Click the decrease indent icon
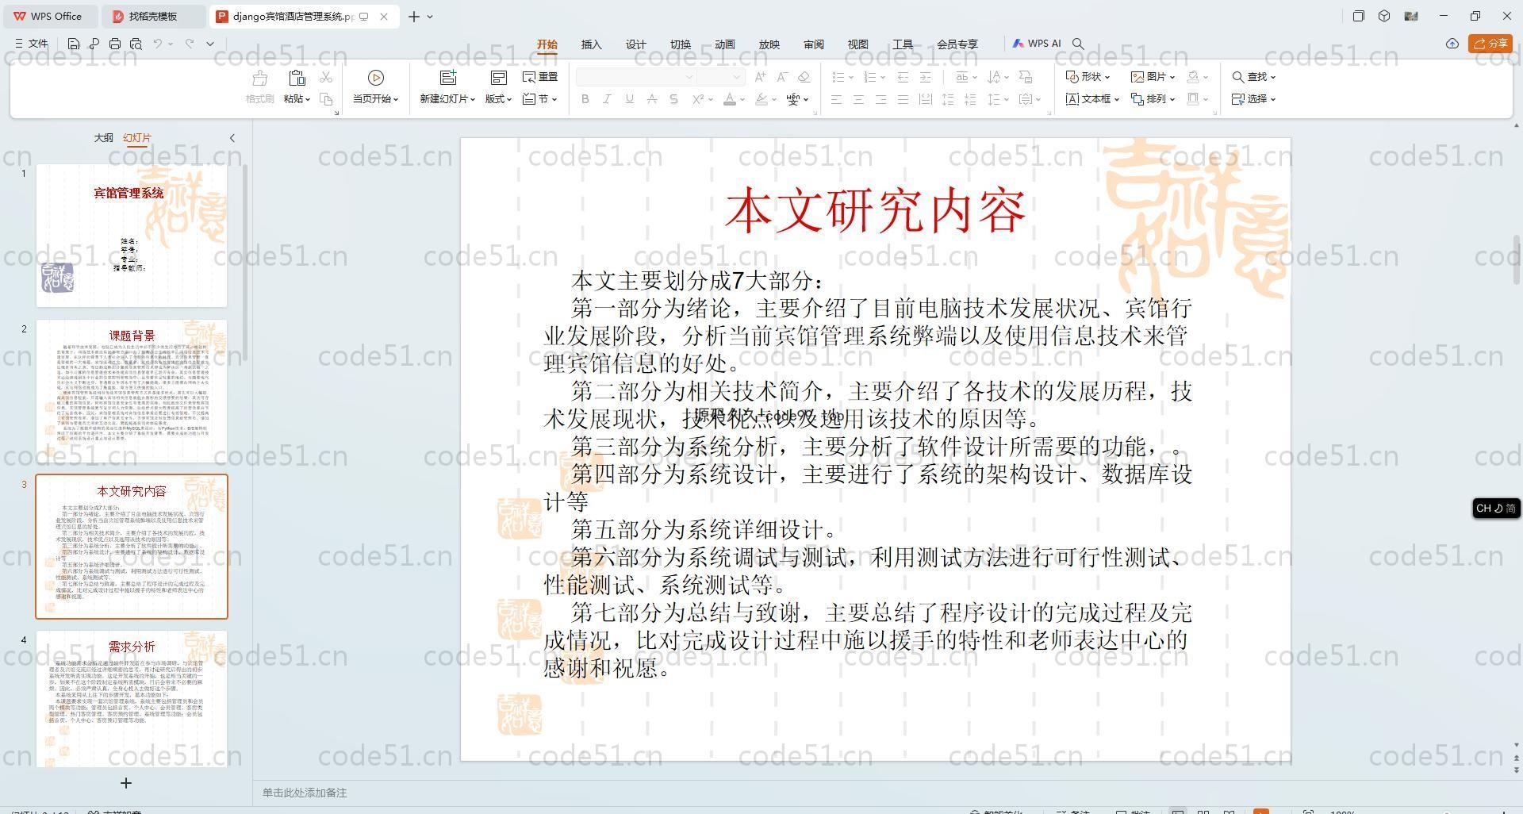The height and width of the screenshot is (814, 1523). coord(903,77)
